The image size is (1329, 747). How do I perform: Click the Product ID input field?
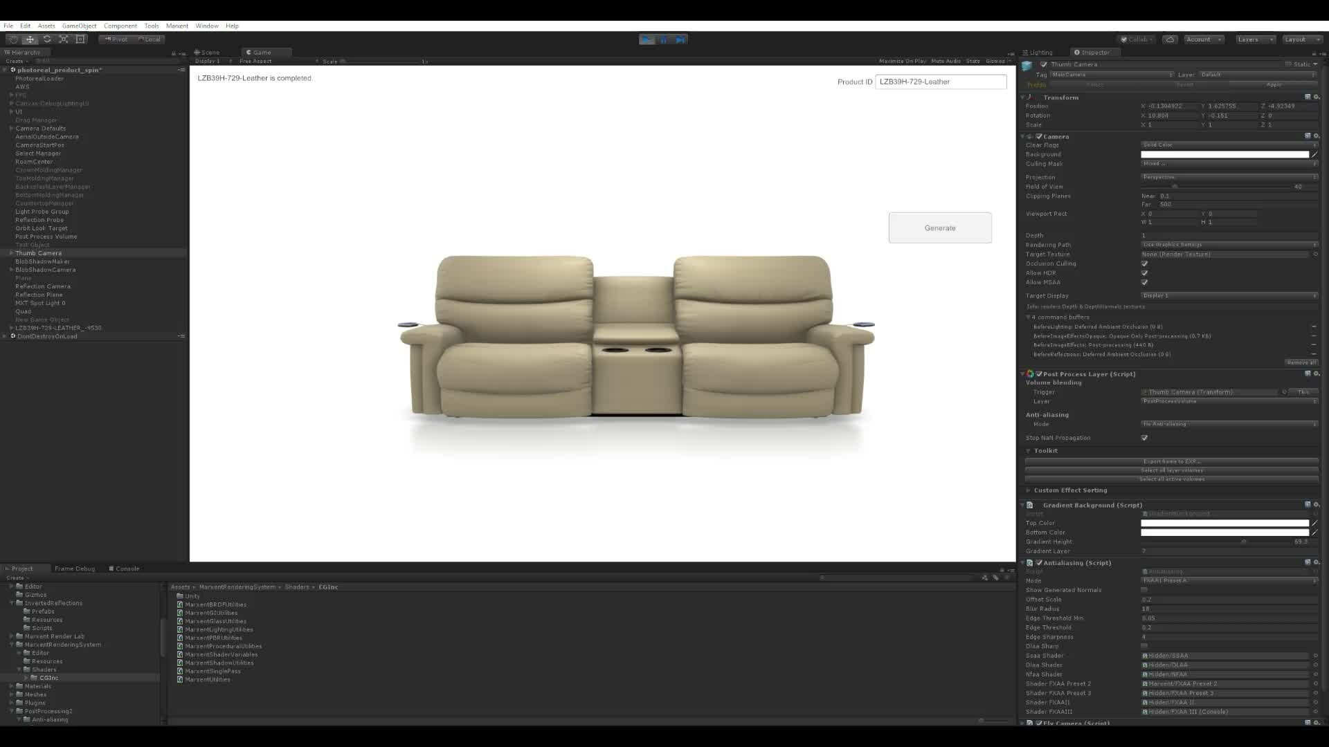tap(940, 82)
